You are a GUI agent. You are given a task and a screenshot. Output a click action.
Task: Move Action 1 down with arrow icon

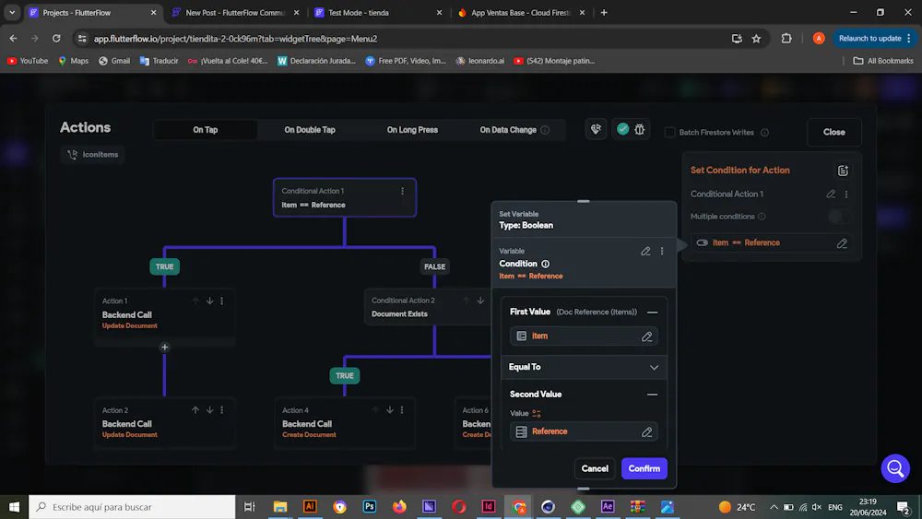(x=209, y=301)
